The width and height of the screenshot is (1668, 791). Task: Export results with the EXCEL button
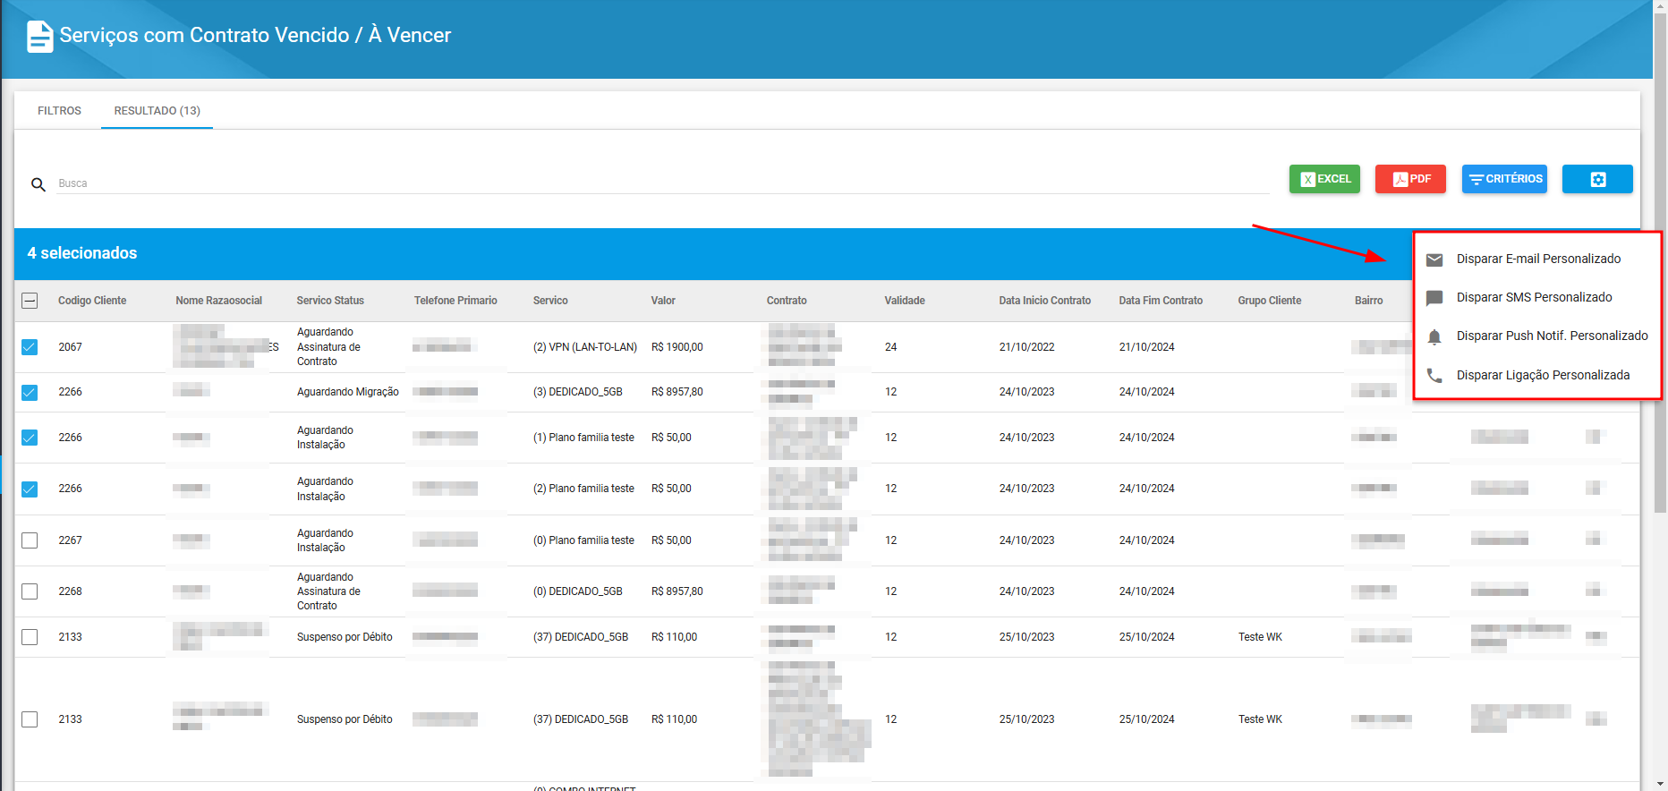pyautogui.click(x=1324, y=179)
